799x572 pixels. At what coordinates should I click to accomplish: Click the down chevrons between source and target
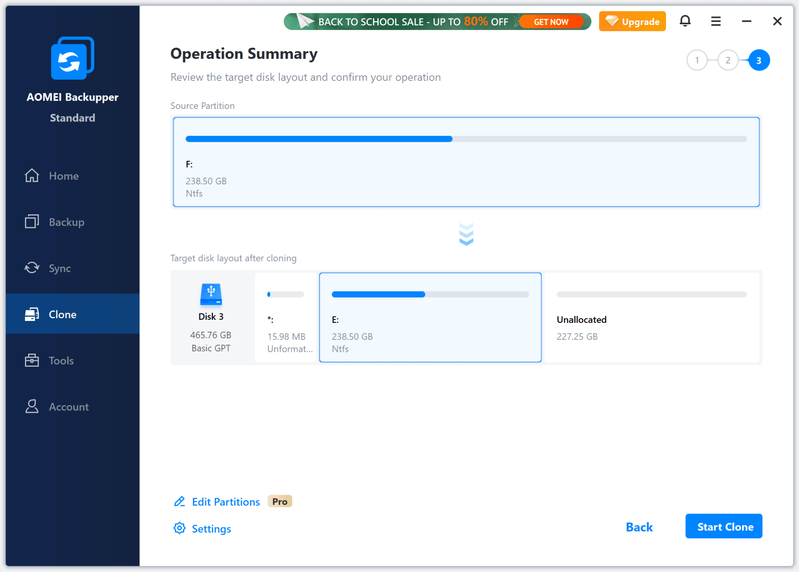coord(466,234)
